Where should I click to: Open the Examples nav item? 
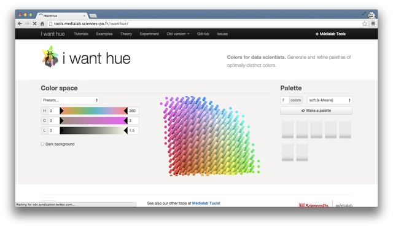104,34
